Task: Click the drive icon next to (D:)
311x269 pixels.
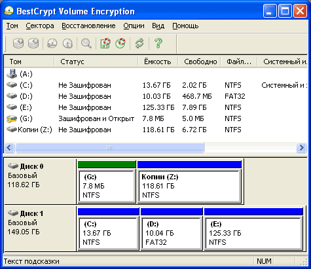Action: (12, 96)
